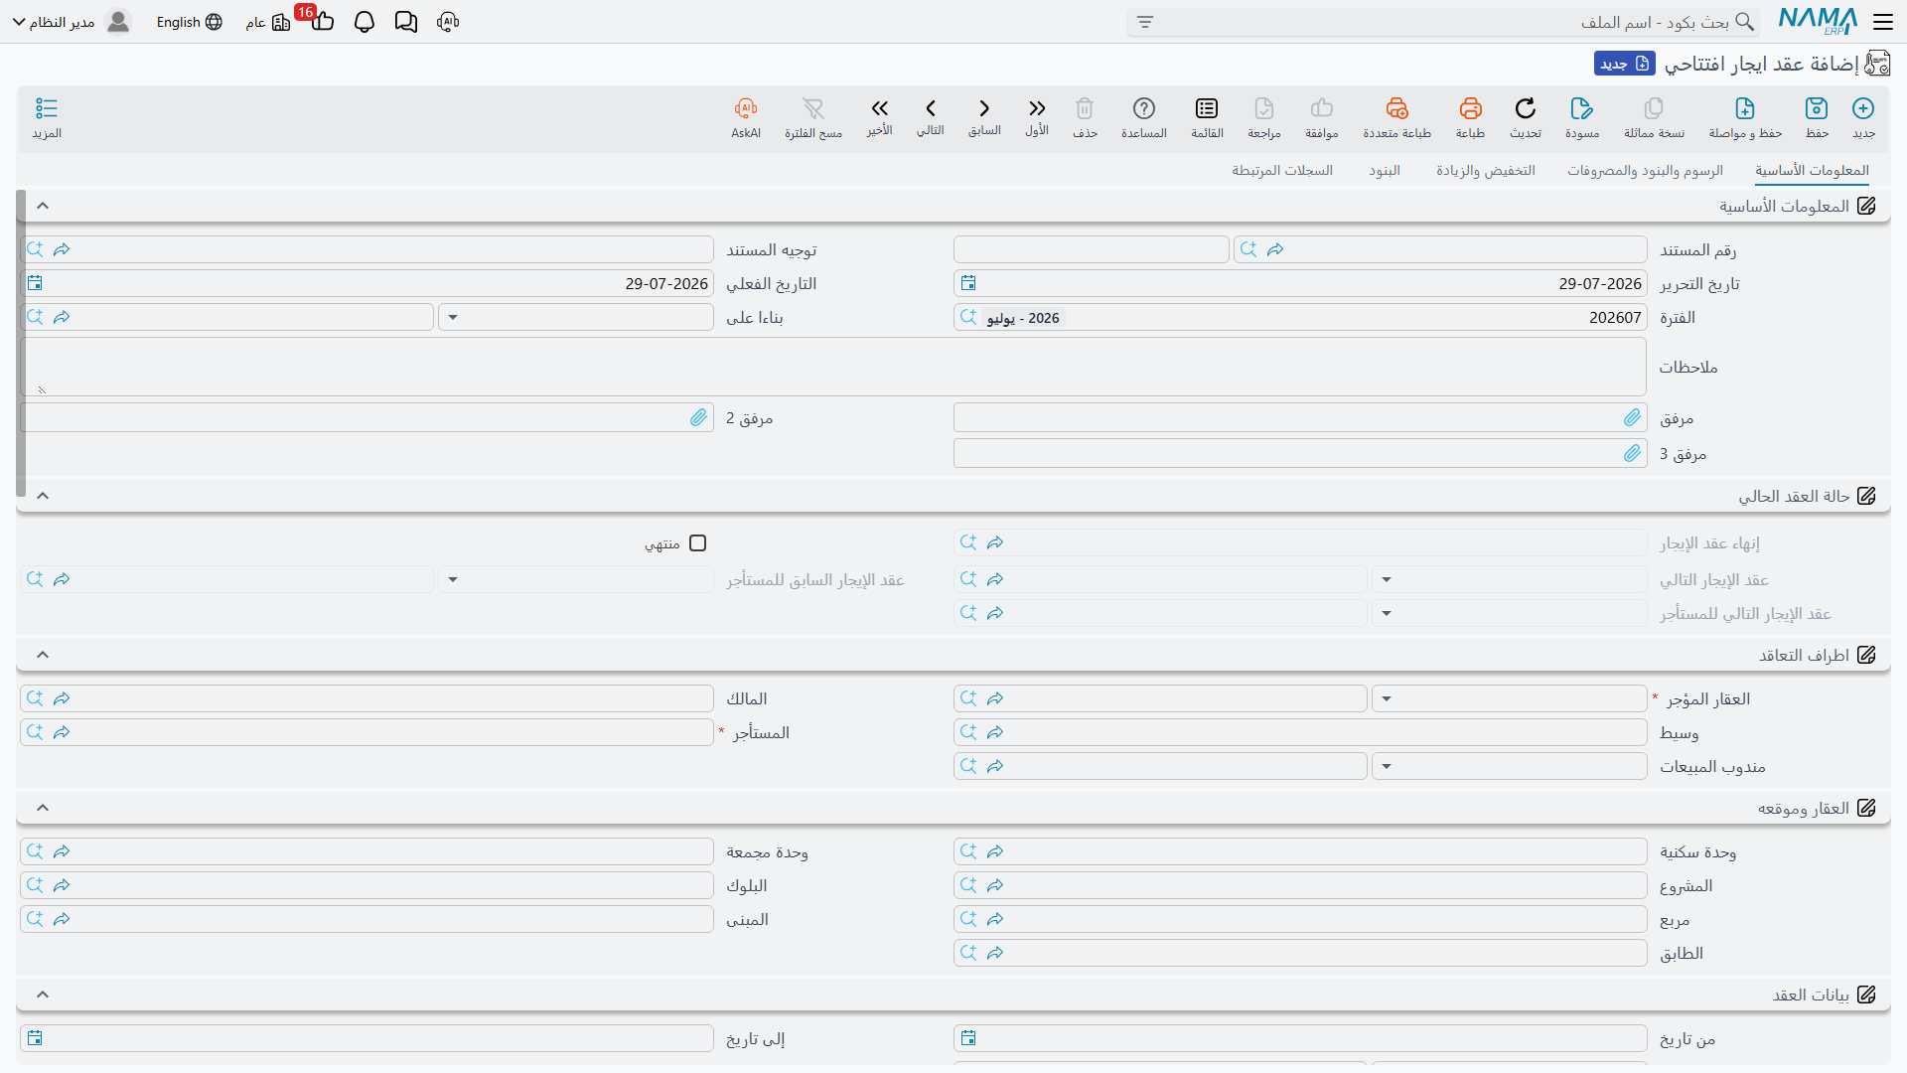Click the مسودة (Draft) icon

[x=1582, y=109]
